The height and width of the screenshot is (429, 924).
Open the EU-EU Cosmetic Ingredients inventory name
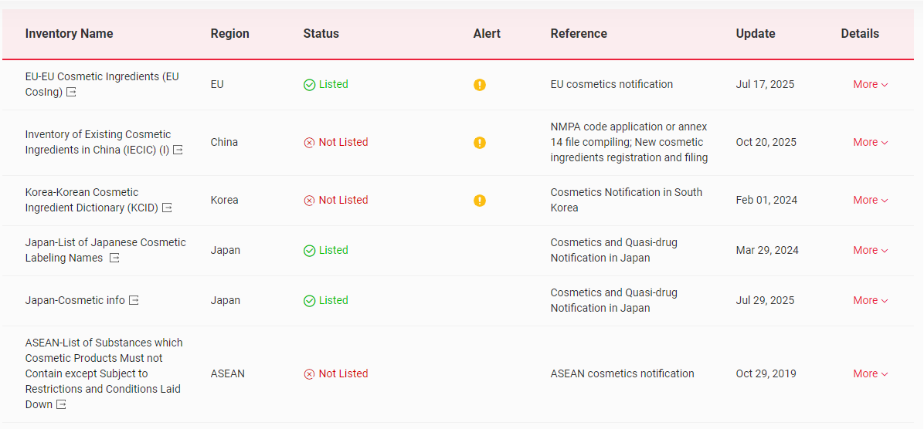pos(101,77)
